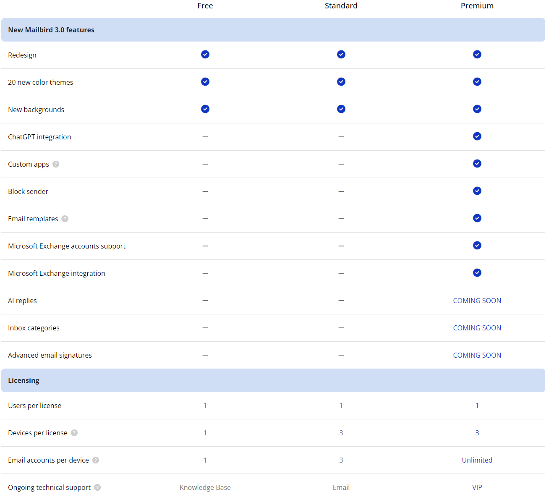Click Ongoing technical support label
This screenshot has width=546, height=492.
click(x=49, y=487)
